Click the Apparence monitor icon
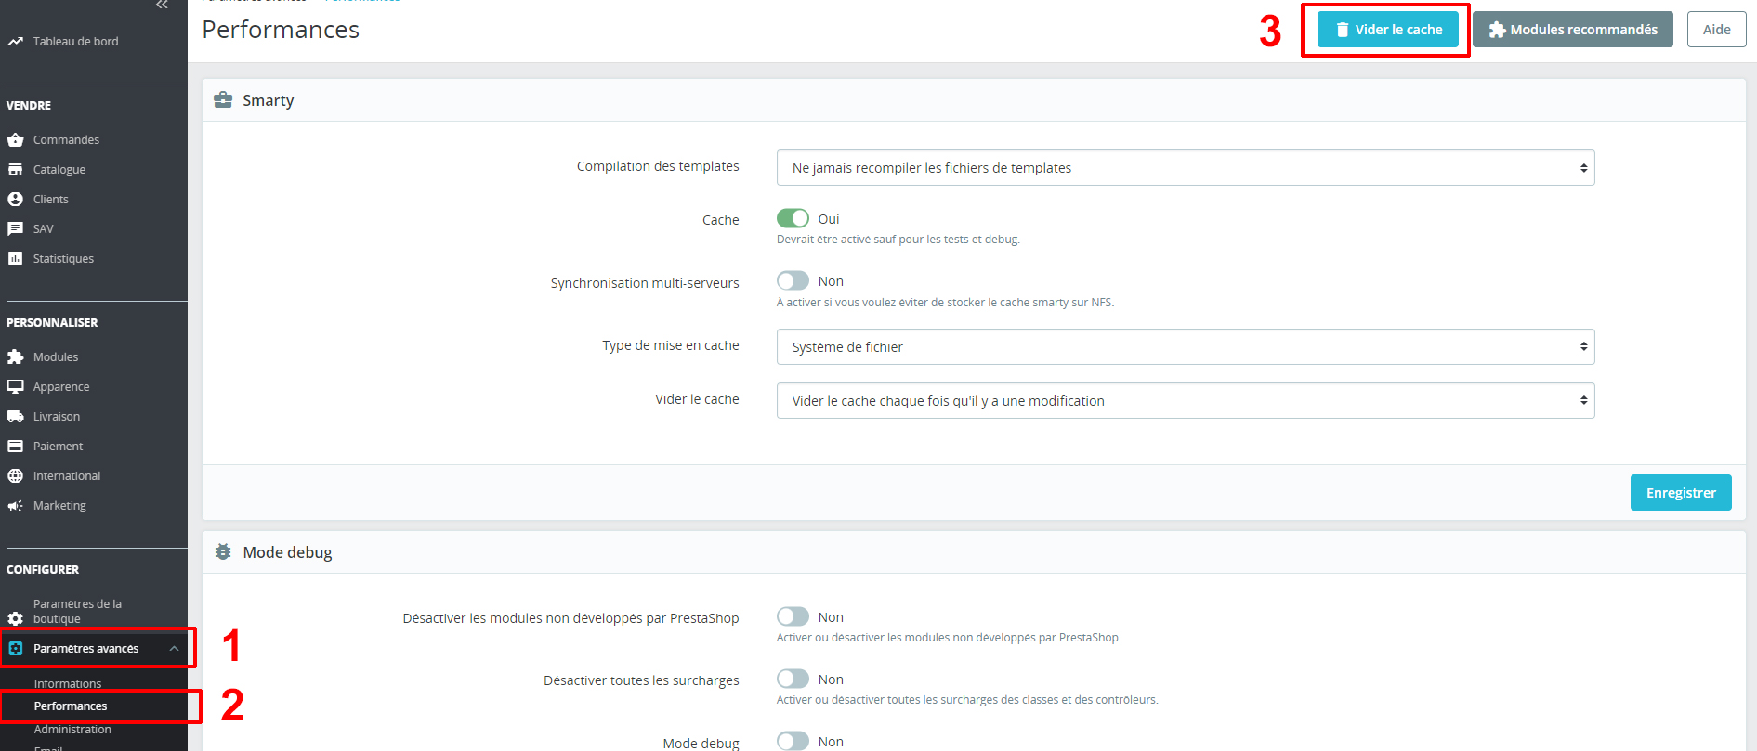 (15, 387)
